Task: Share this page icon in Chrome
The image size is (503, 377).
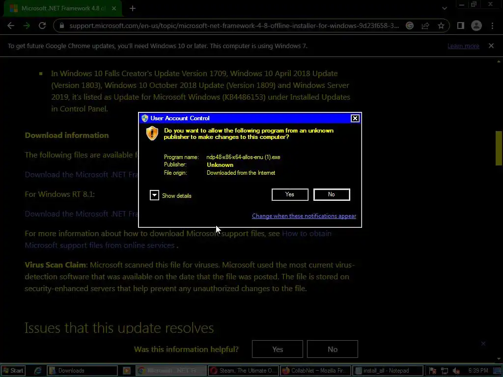Action: point(425,26)
